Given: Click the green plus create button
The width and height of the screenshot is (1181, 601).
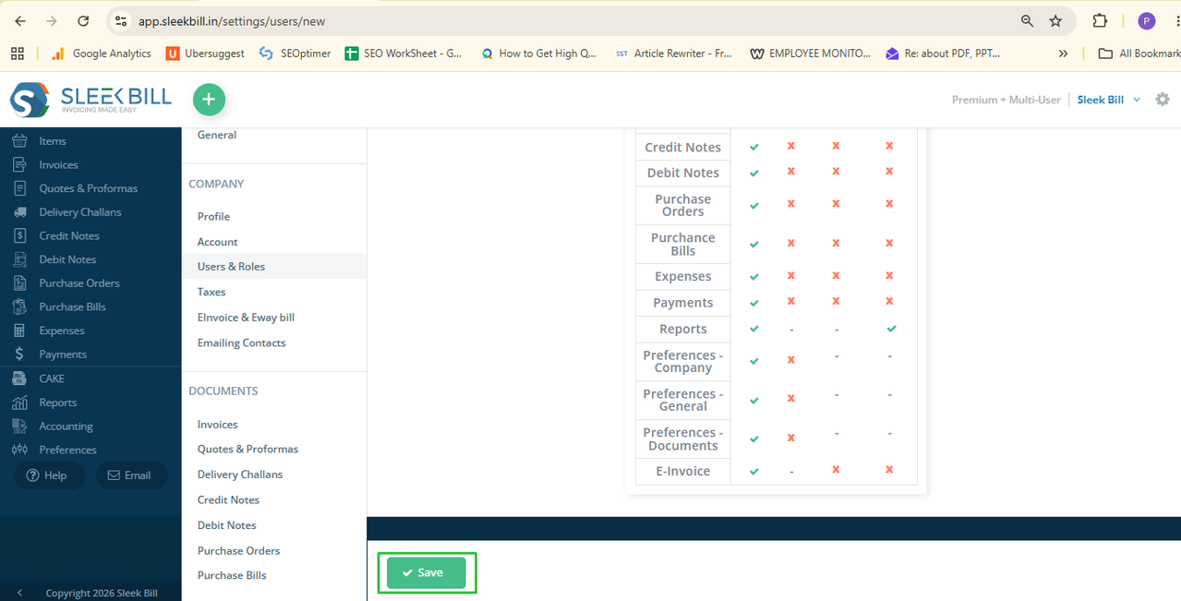Looking at the screenshot, I should (x=209, y=100).
